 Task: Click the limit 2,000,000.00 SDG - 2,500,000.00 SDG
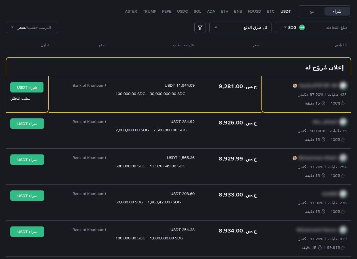tap(151, 130)
